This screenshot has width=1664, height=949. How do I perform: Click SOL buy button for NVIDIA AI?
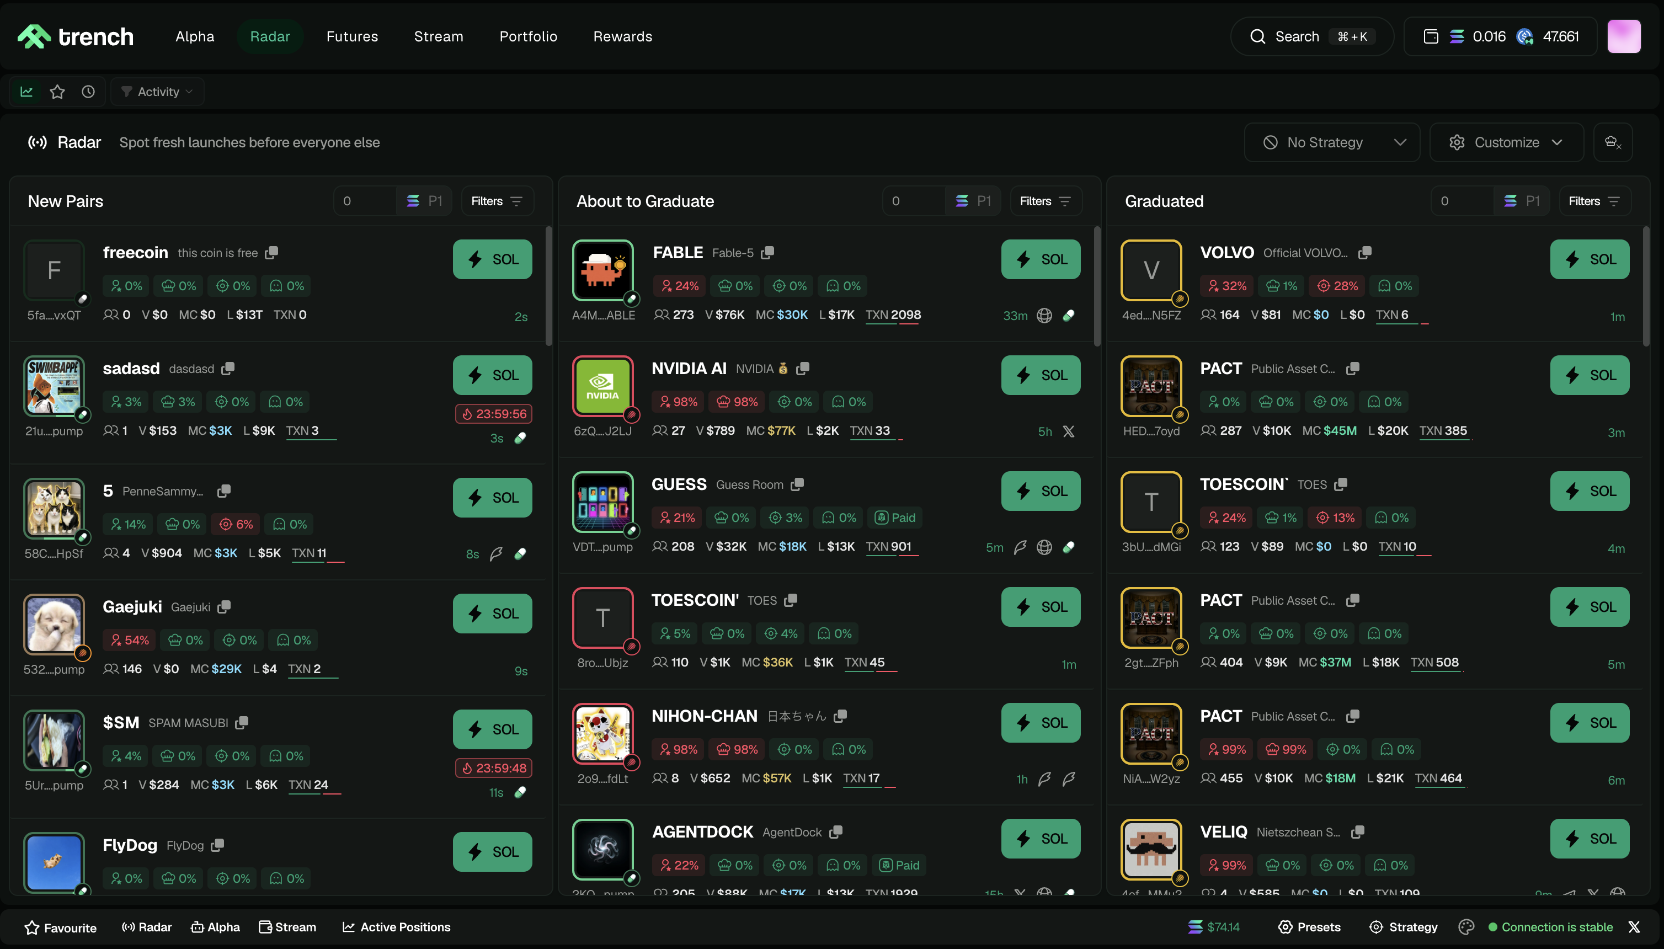1040,375
